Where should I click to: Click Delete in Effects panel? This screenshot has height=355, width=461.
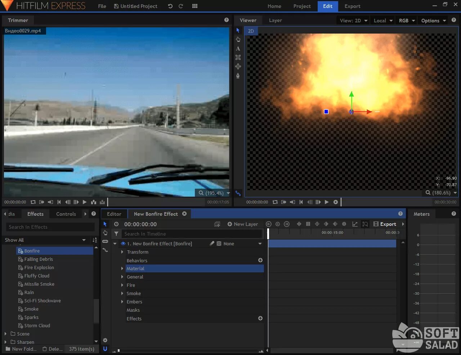click(x=53, y=349)
